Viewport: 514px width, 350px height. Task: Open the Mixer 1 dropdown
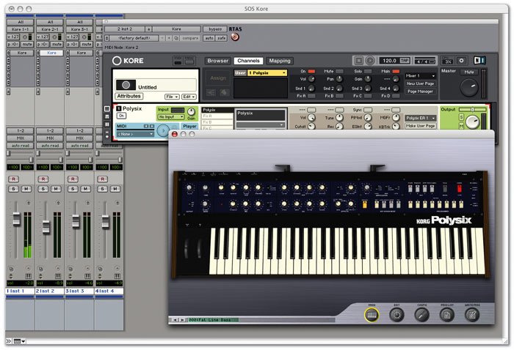tap(420, 76)
